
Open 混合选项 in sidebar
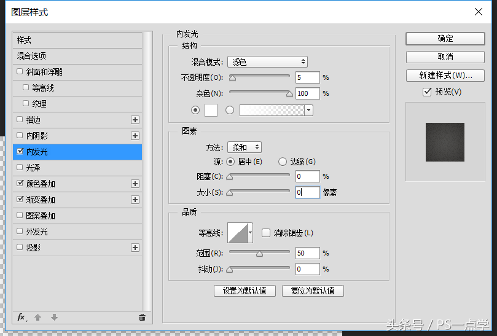(x=77, y=56)
